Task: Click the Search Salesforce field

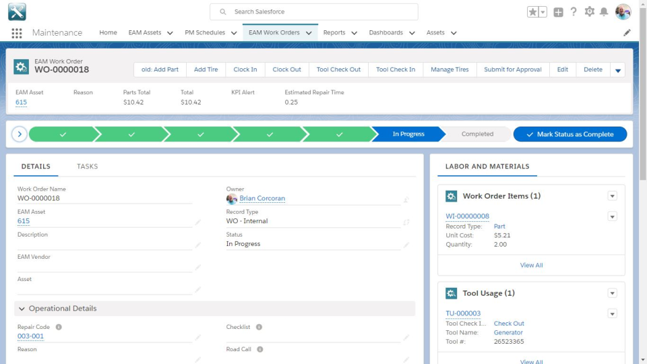Action: pos(314,12)
